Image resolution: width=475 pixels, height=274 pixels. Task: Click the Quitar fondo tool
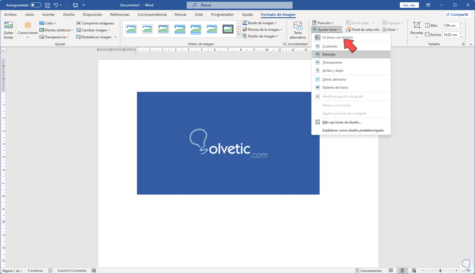coord(9,30)
